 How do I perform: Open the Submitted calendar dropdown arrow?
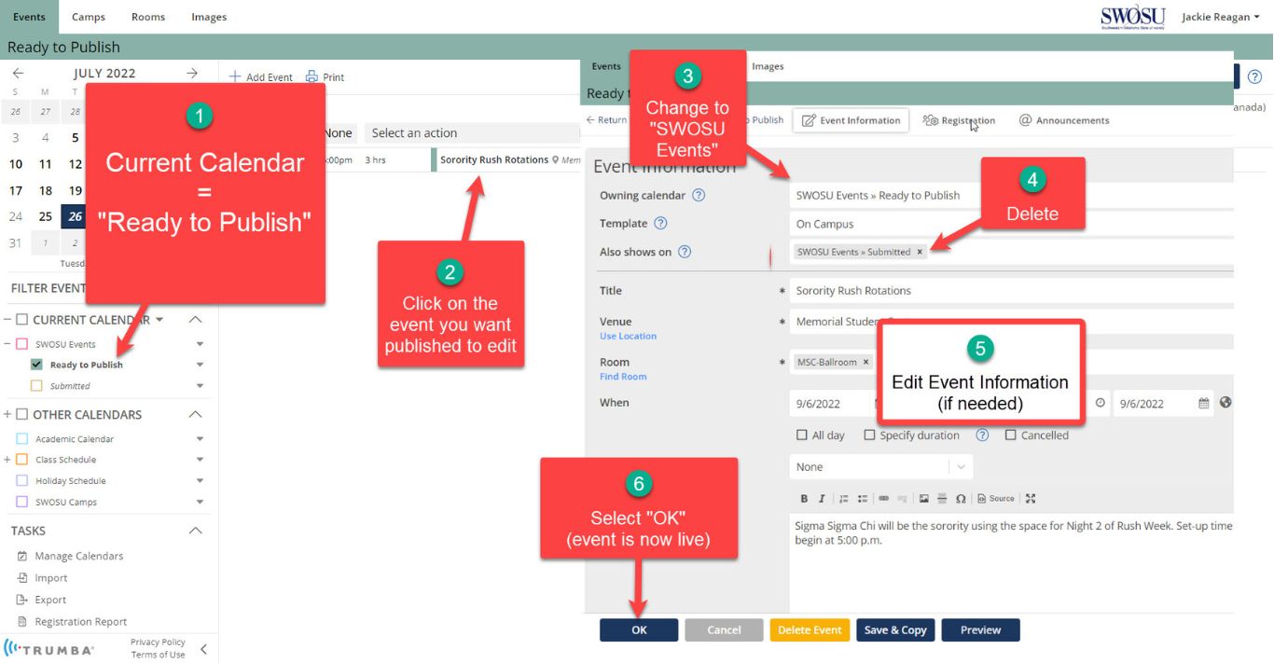point(200,386)
